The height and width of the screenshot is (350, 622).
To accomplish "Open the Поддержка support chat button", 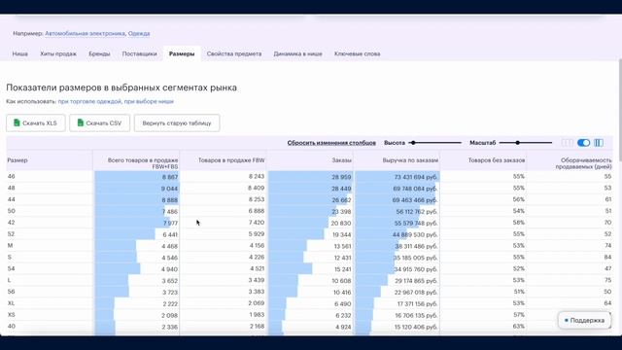I will pyautogui.click(x=584, y=320).
